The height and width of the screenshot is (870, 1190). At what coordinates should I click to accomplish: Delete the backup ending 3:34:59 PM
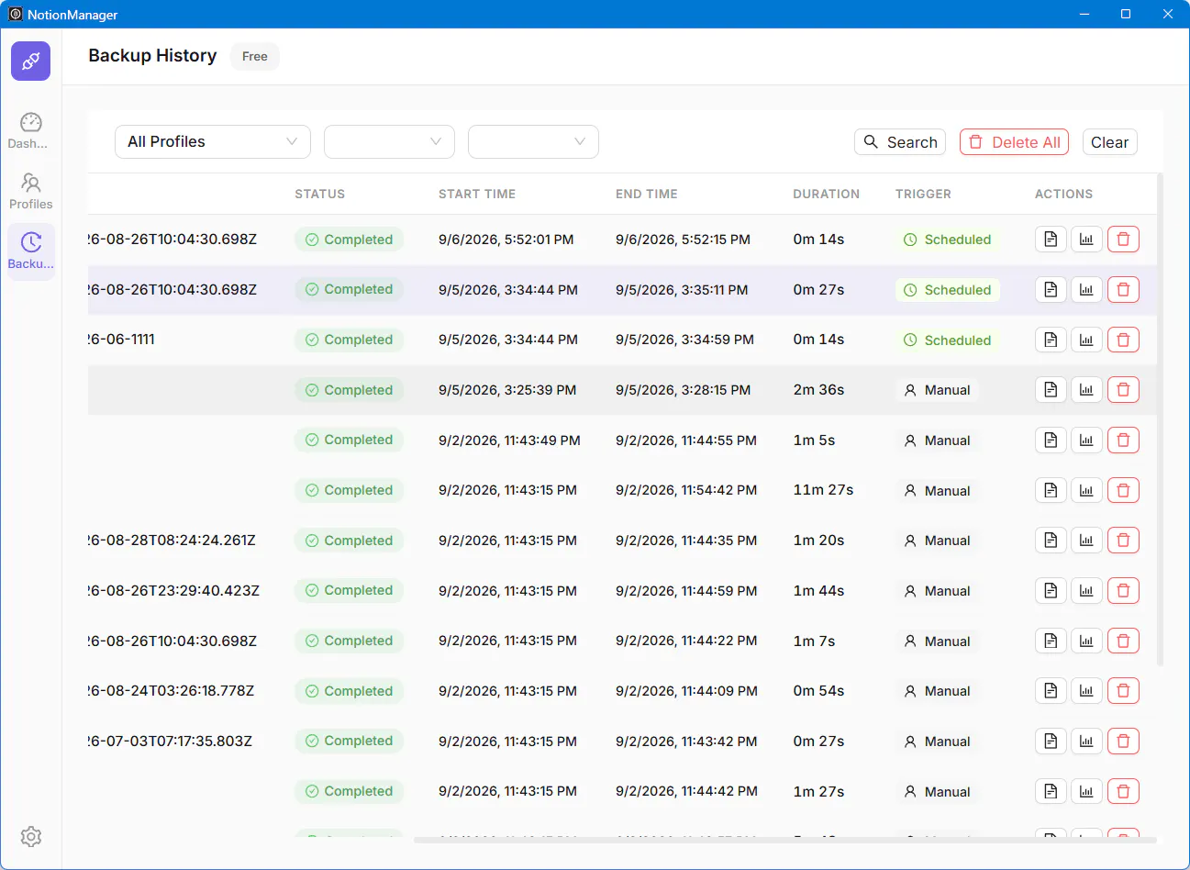click(1123, 340)
